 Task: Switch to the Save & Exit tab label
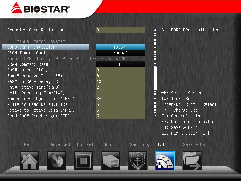196,144
